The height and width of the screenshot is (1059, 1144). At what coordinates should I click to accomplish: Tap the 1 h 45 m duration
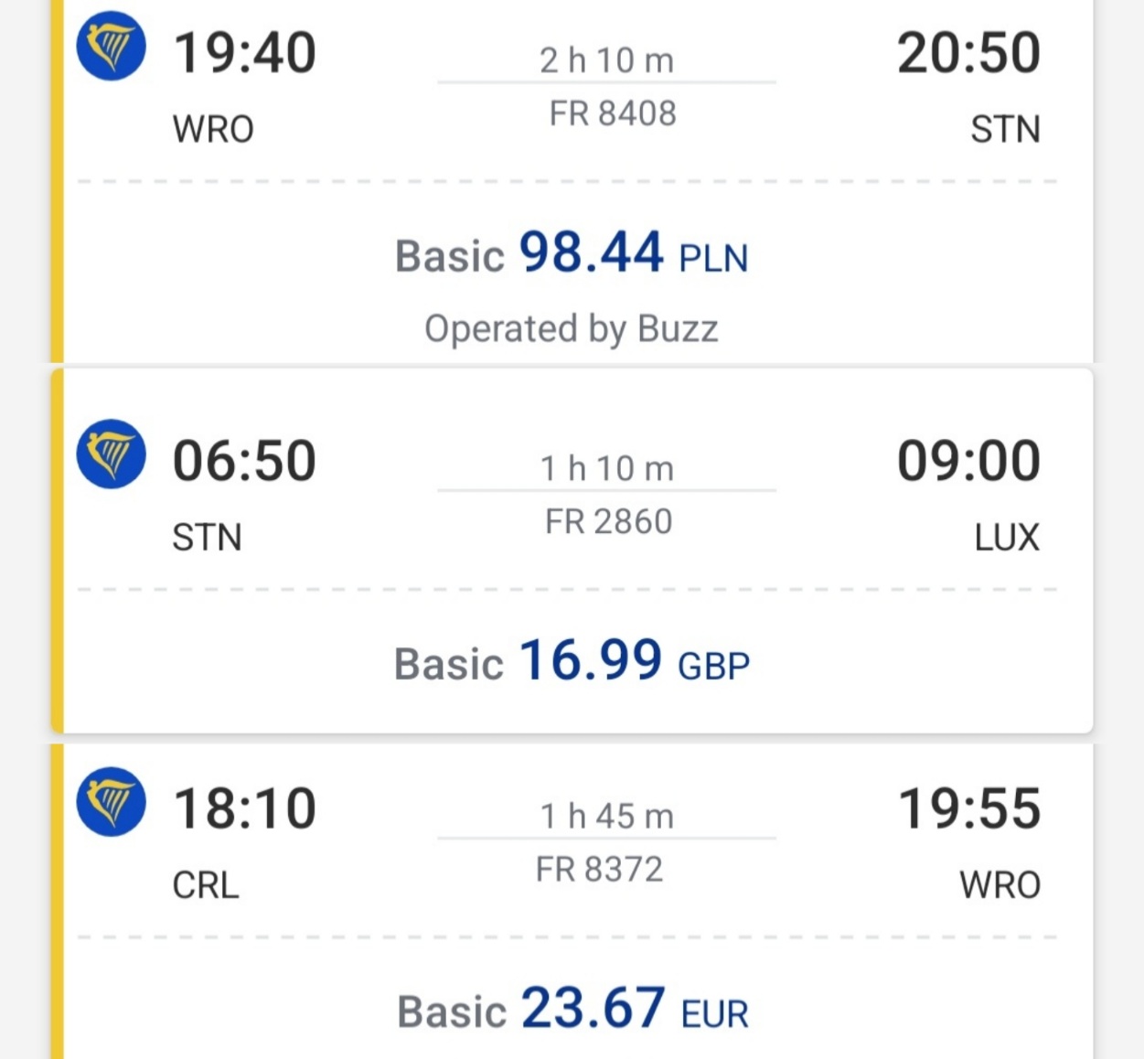[x=607, y=816]
